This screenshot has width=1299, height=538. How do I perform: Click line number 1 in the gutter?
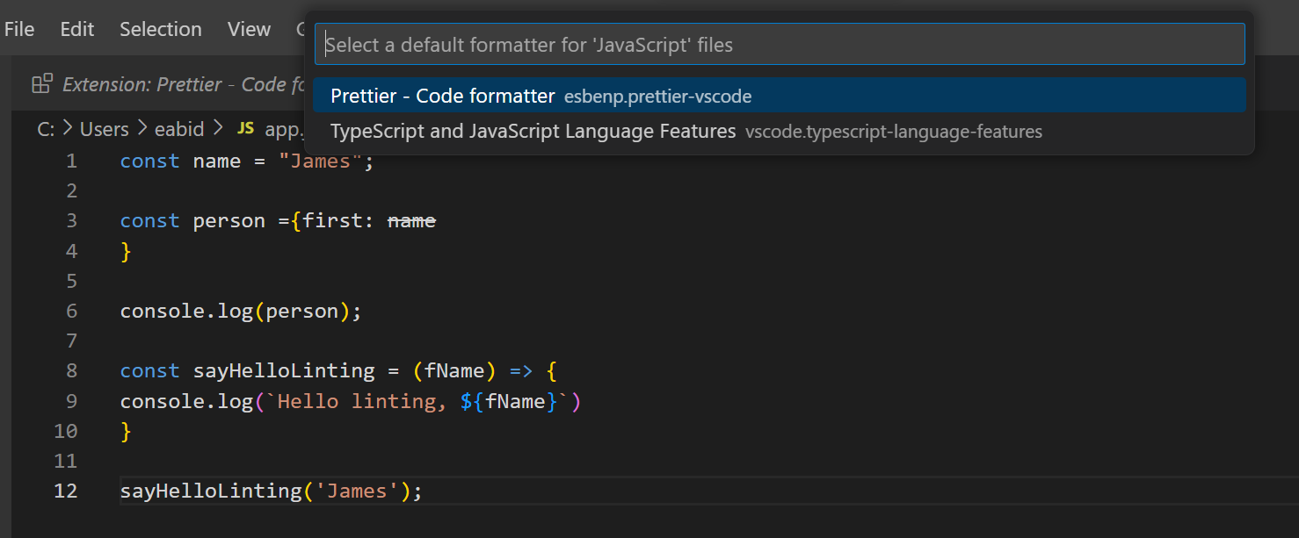click(x=71, y=161)
